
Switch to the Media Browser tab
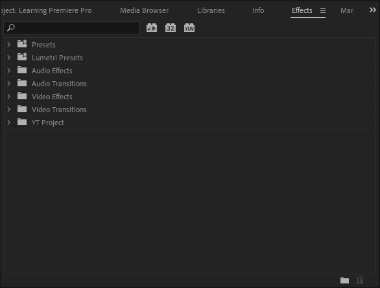pyautogui.click(x=144, y=10)
